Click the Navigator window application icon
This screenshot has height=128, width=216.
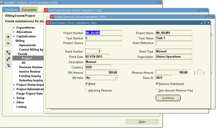pyautogui.click(x=2, y=2)
